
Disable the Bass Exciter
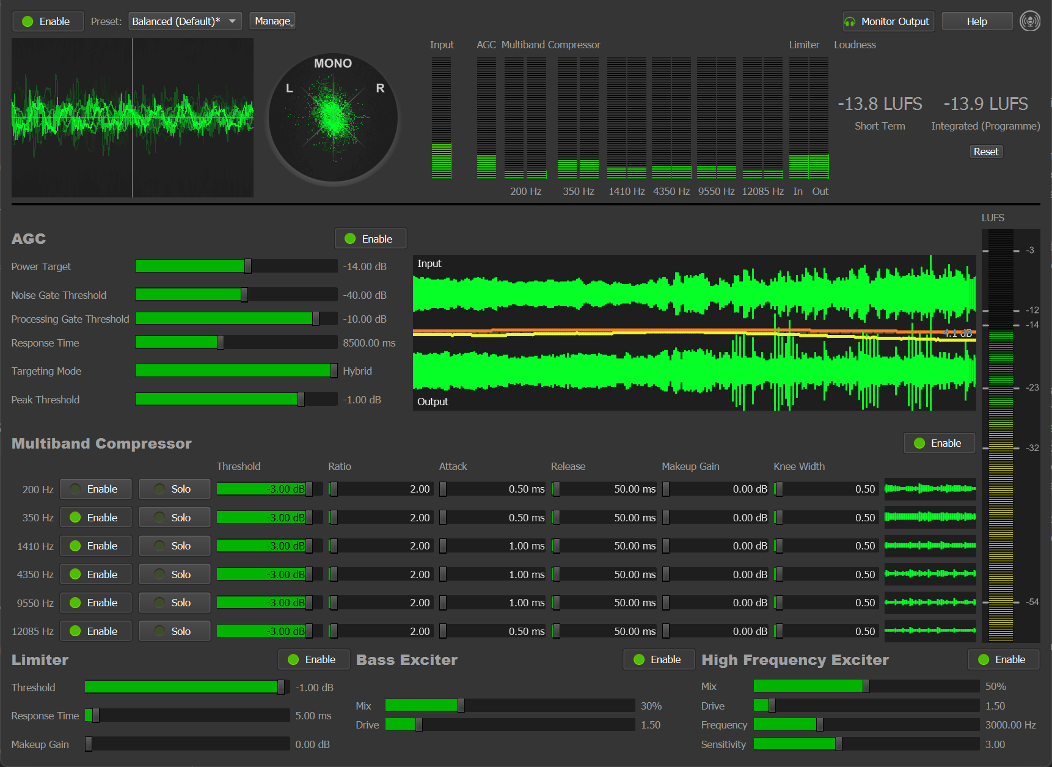pos(659,659)
